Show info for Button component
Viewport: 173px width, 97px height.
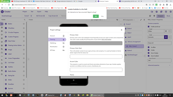[x=24, y=24]
